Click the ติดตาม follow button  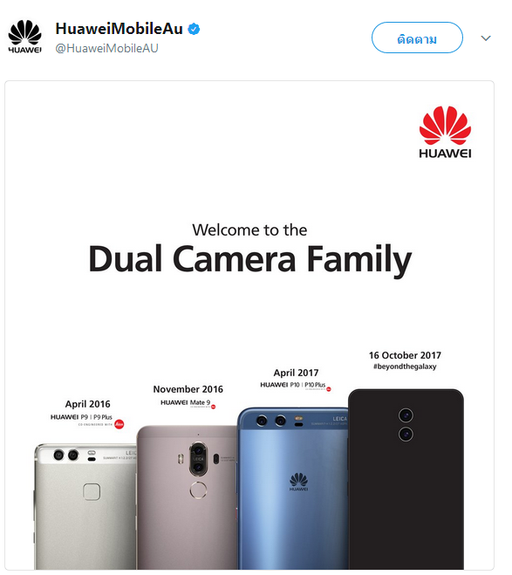click(x=417, y=38)
